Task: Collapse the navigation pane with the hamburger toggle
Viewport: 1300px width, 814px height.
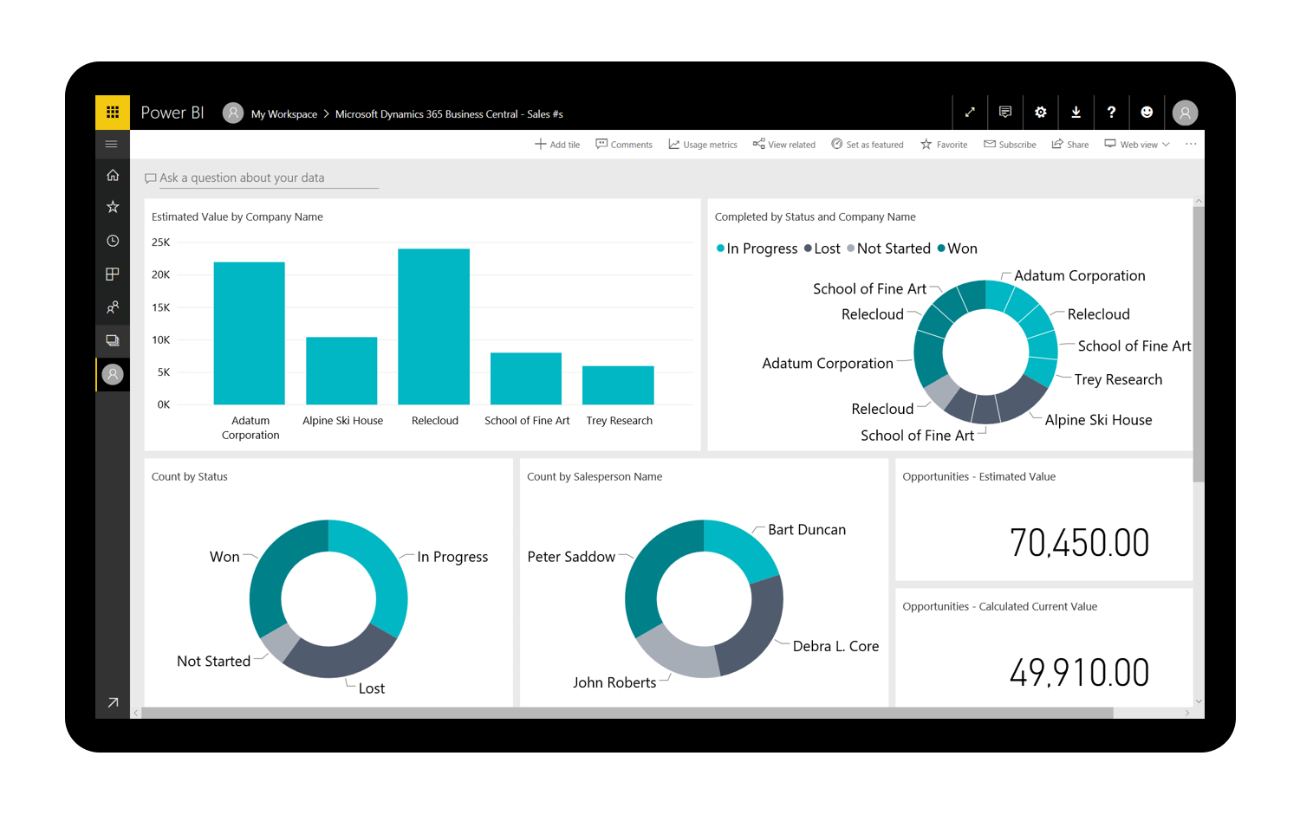Action: pyautogui.click(x=111, y=144)
